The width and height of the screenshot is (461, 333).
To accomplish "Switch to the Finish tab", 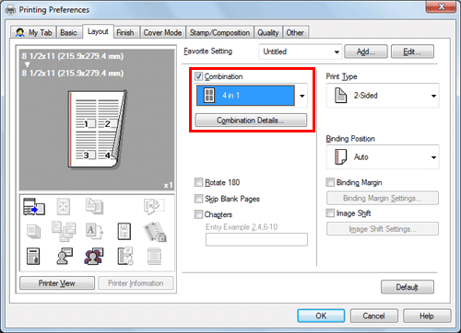I will (125, 32).
